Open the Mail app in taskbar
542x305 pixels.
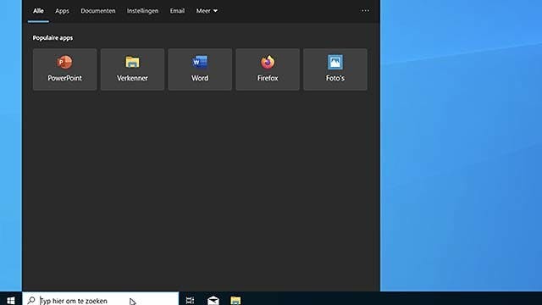click(x=213, y=300)
